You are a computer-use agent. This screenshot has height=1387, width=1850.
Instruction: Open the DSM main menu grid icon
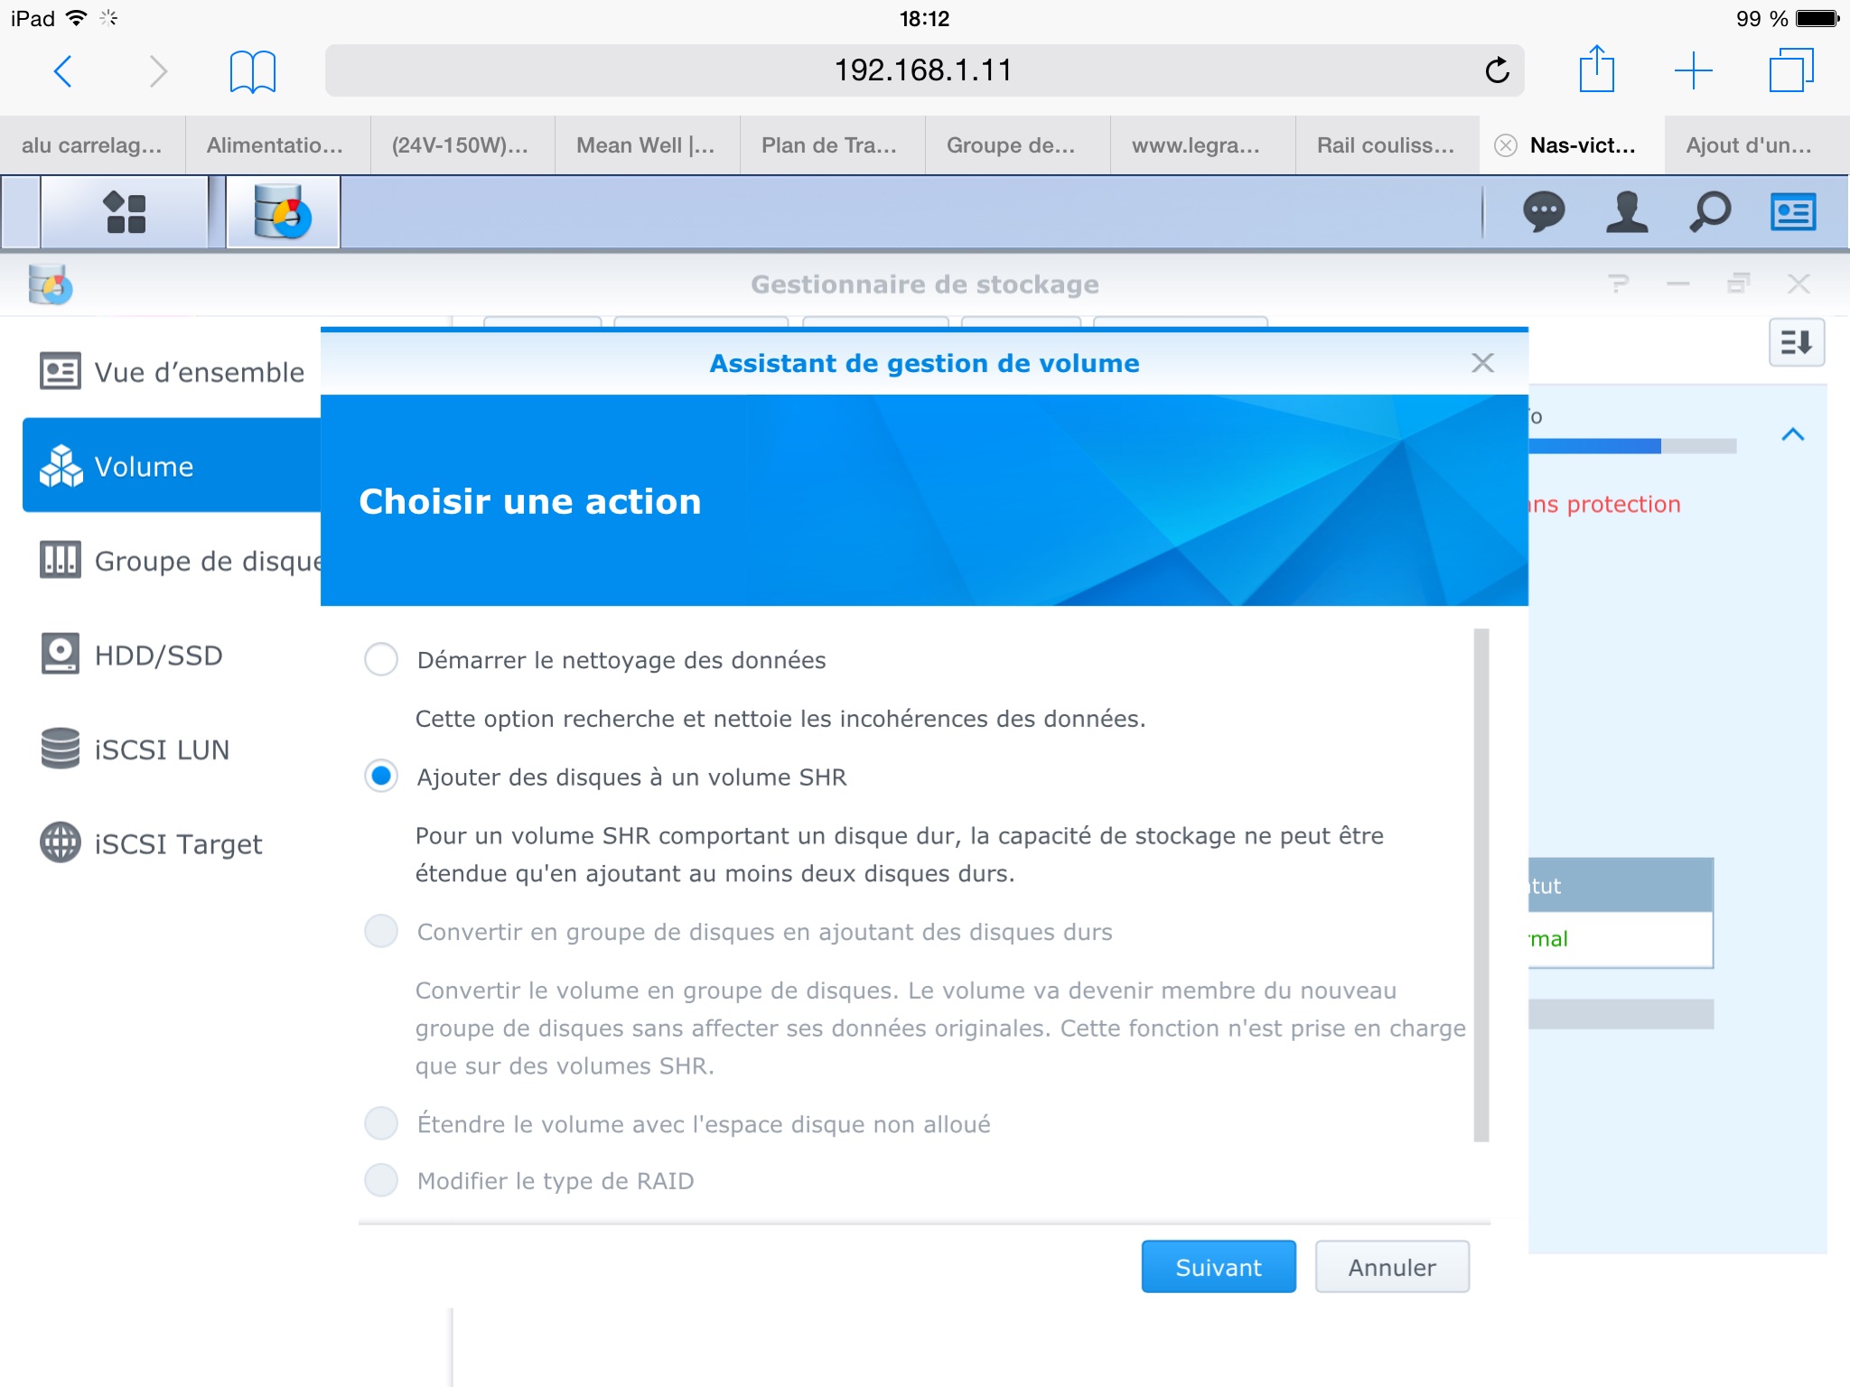pyautogui.click(x=126, y=213)
